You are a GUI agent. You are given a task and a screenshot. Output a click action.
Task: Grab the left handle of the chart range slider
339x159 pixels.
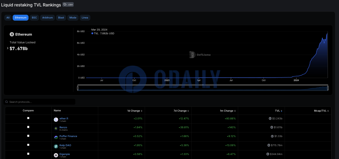tap(78, 88)
